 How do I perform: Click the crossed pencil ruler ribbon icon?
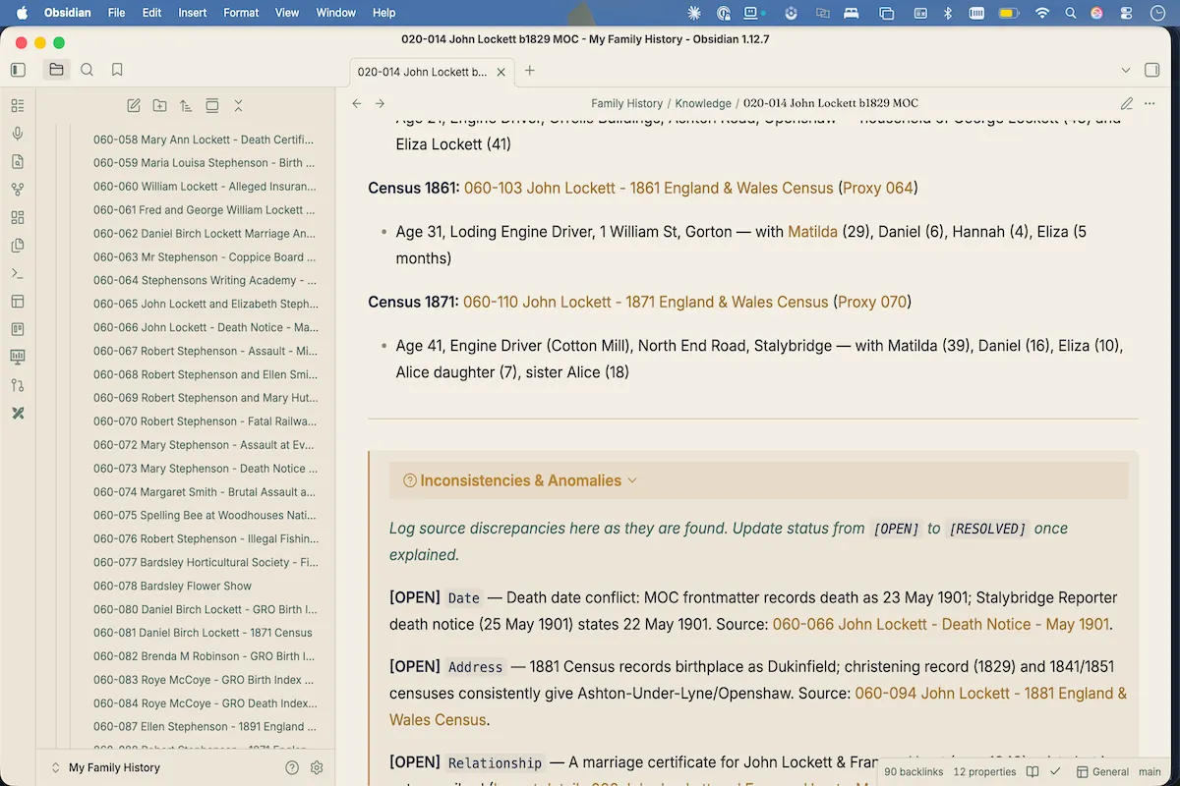point(18,413)
